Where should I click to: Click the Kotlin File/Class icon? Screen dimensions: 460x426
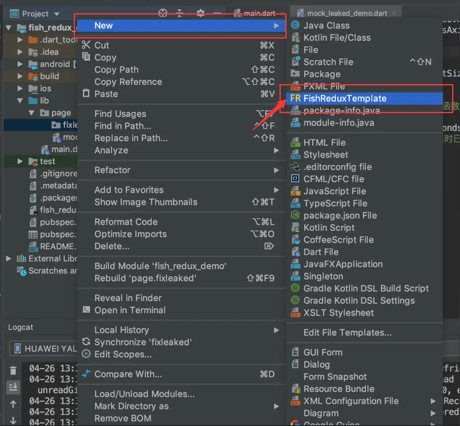tap(296, 38)
